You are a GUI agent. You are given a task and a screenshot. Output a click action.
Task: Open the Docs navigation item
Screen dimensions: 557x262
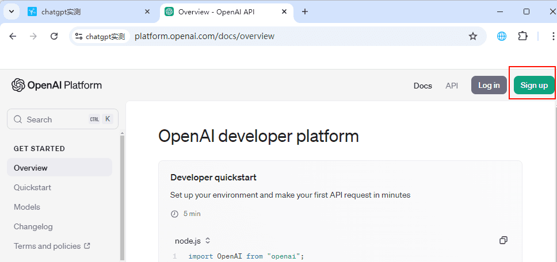pos(422,86)
